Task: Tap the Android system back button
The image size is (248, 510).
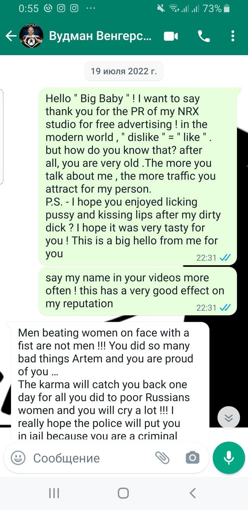Action: (193, 493)
